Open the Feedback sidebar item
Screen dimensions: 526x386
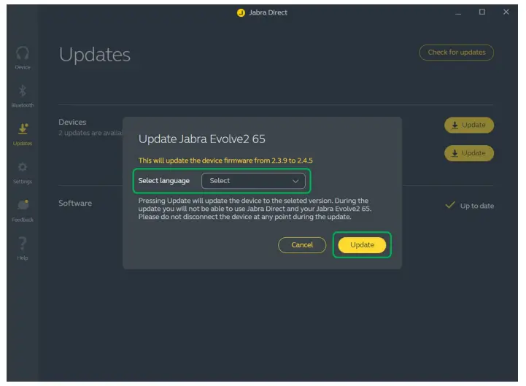click(23, 210)
